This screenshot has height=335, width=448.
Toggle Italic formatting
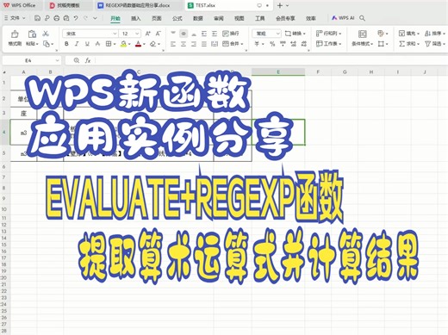coord(77,44)
